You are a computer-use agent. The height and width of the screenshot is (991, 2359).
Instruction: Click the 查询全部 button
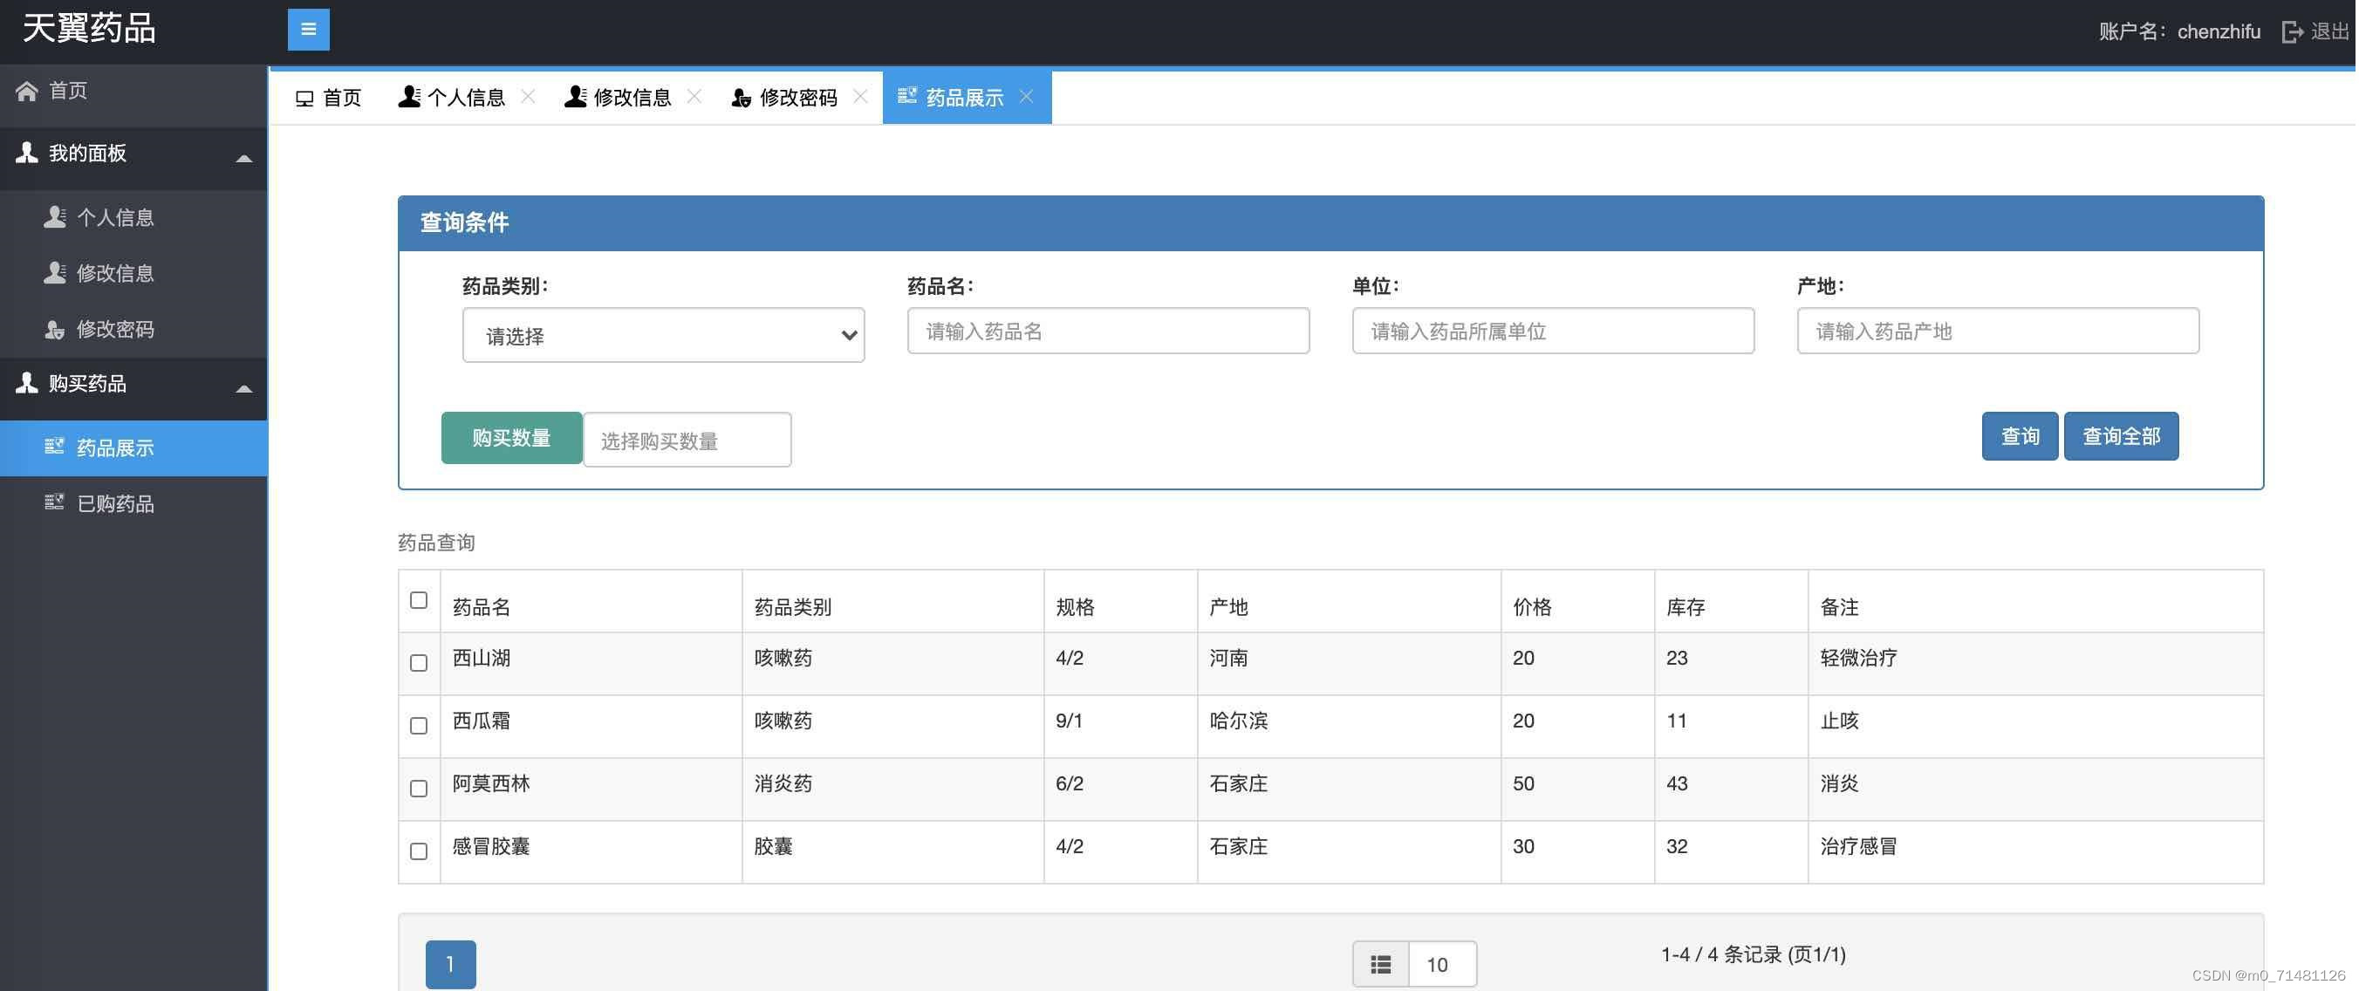pos(2121,436)
